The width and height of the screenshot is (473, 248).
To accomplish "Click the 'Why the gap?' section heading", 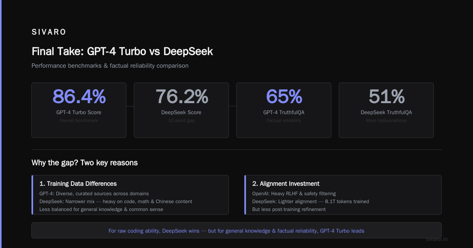I will [85, 163].
